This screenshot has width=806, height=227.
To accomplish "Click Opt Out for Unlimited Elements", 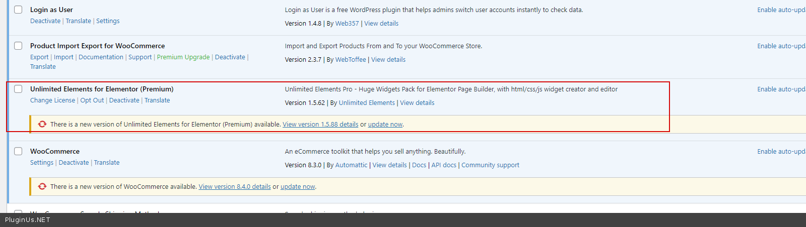I will coord(92,100).
